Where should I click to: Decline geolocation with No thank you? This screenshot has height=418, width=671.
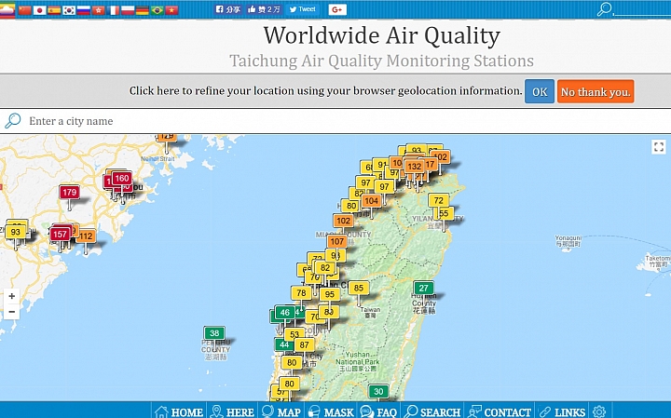click(x=596, y=91)
